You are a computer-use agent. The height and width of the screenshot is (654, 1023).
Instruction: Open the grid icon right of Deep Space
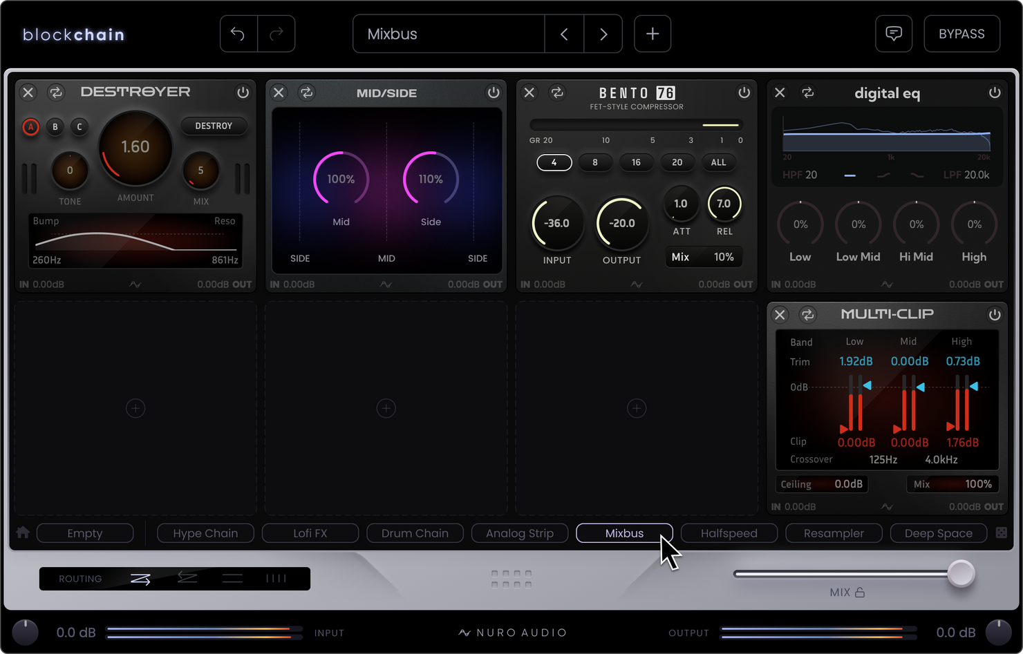pos(1001,532)
